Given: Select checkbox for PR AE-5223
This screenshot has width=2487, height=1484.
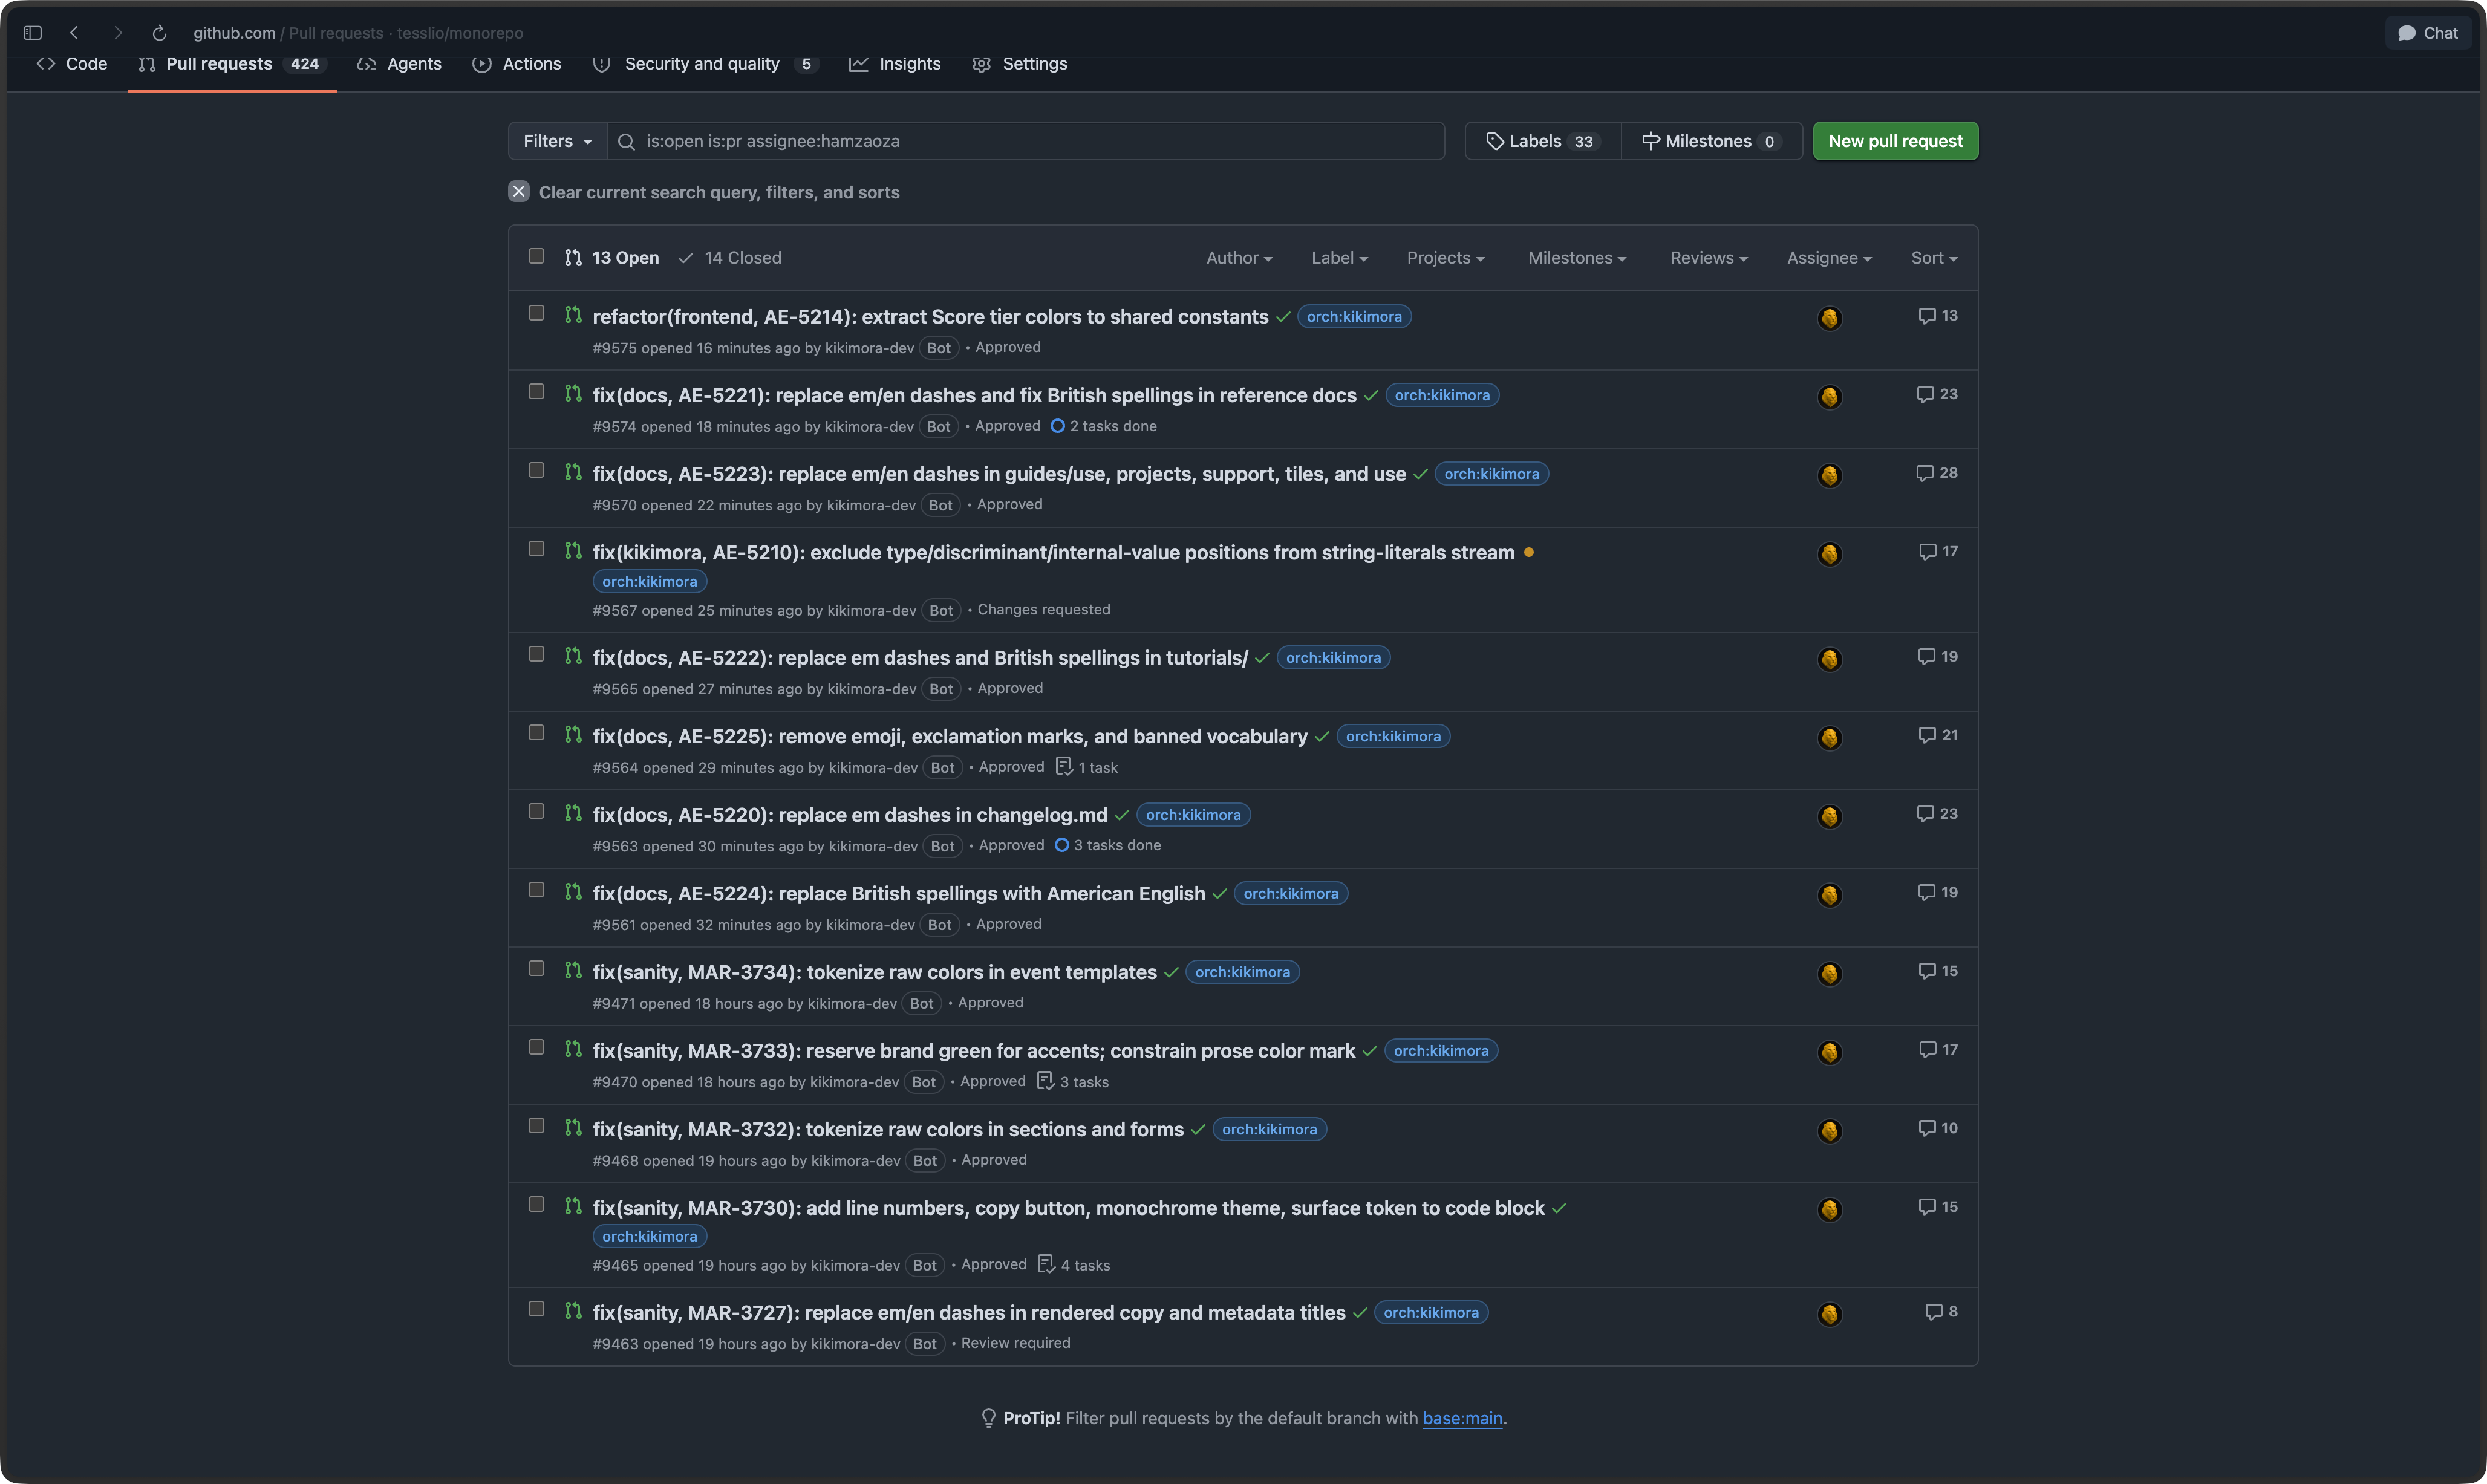Looking at the screenshot, I should pos(536,470).
